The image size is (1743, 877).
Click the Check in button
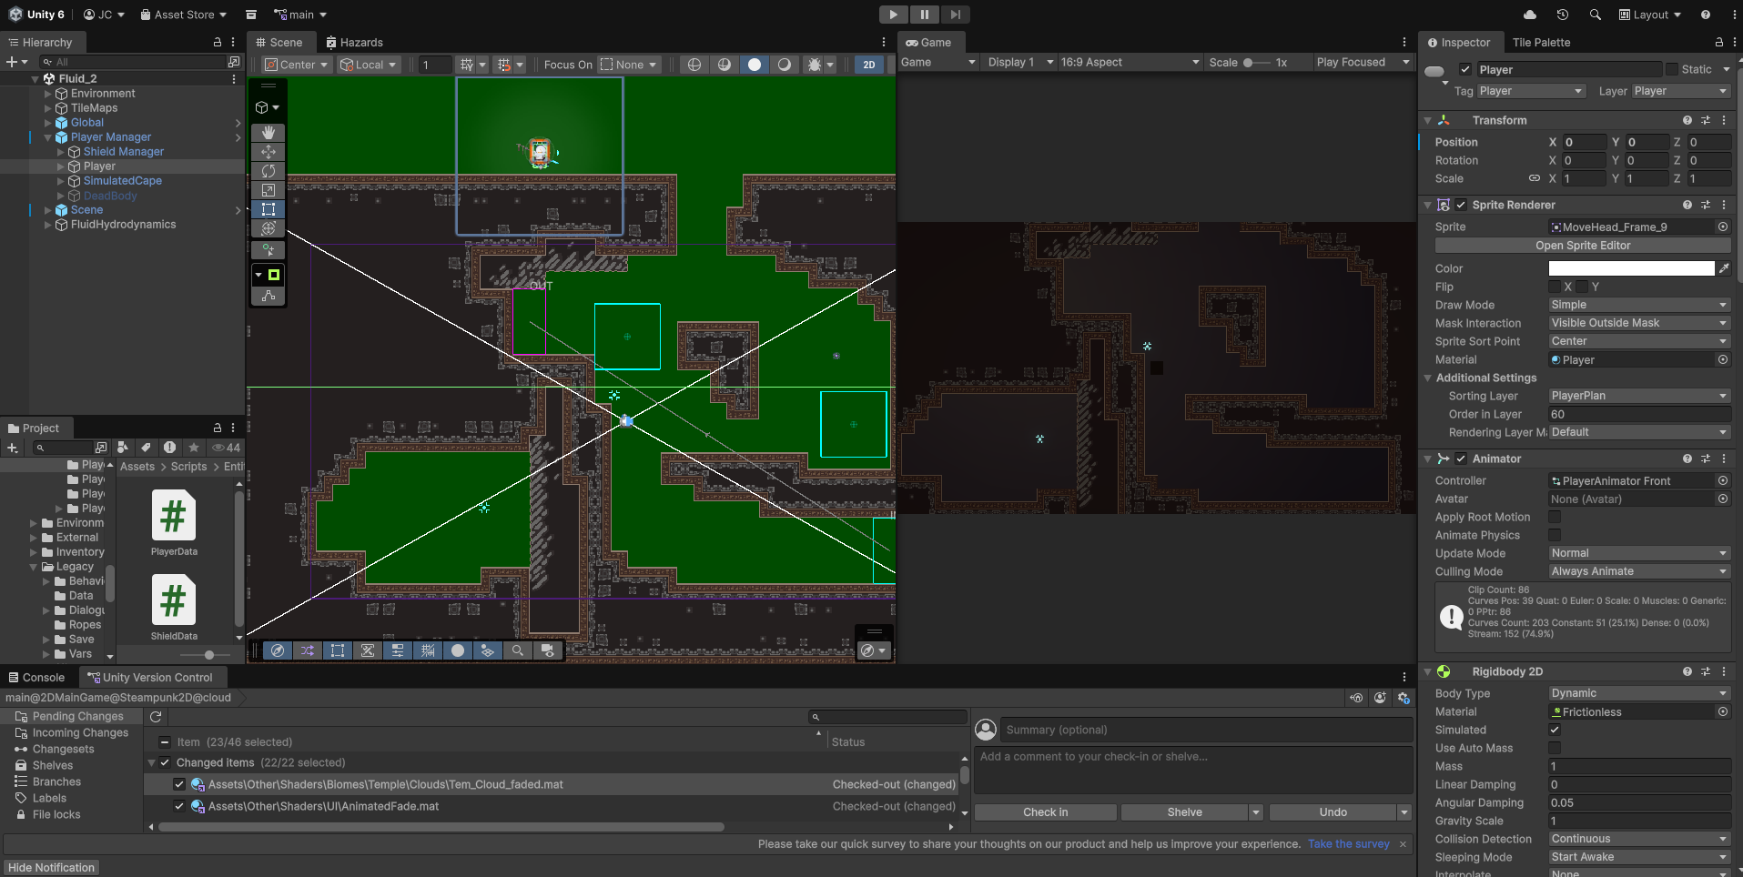1046,812
